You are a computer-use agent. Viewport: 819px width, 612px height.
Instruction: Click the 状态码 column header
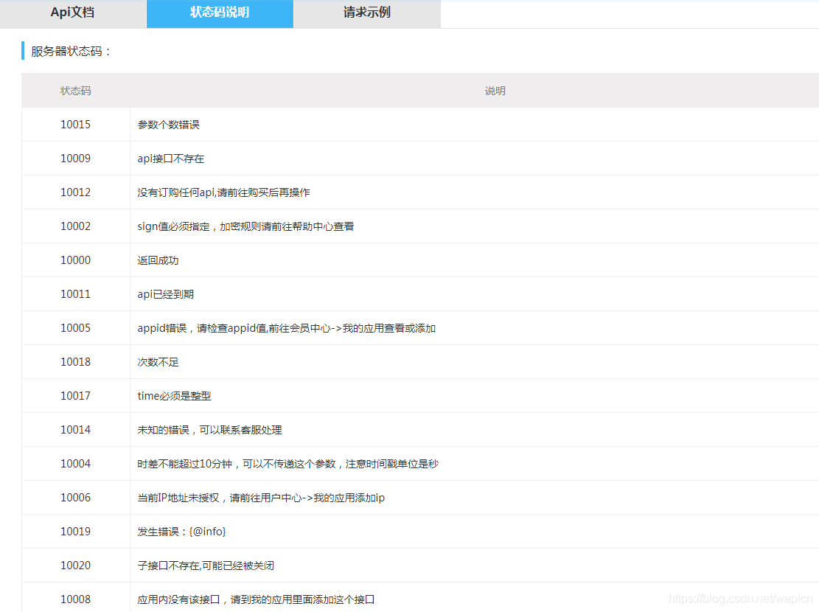[76, 91]
